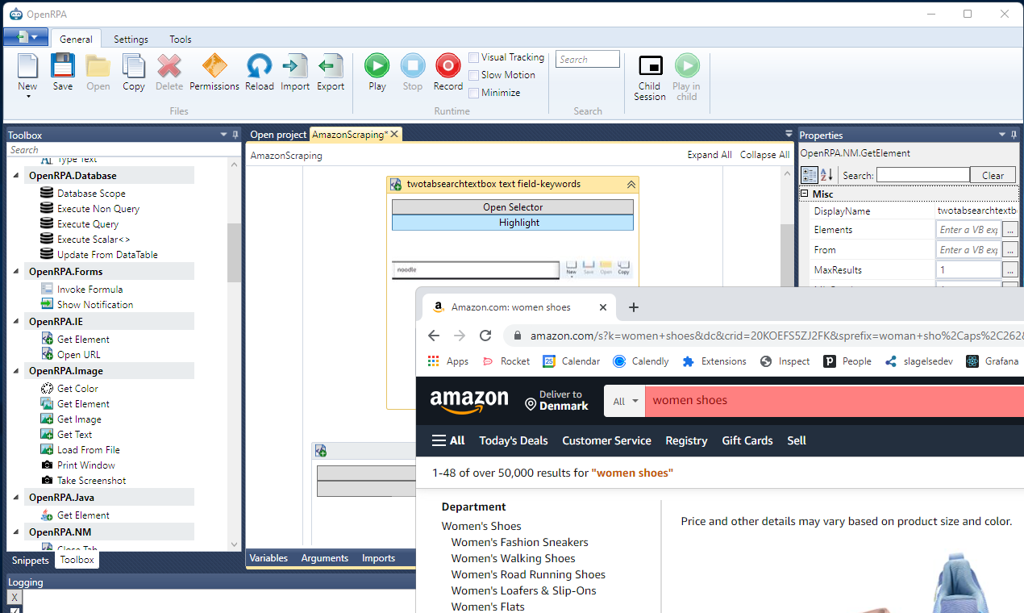
Task: Select Take Screenshot activity
Action: [x=91, y=481]
